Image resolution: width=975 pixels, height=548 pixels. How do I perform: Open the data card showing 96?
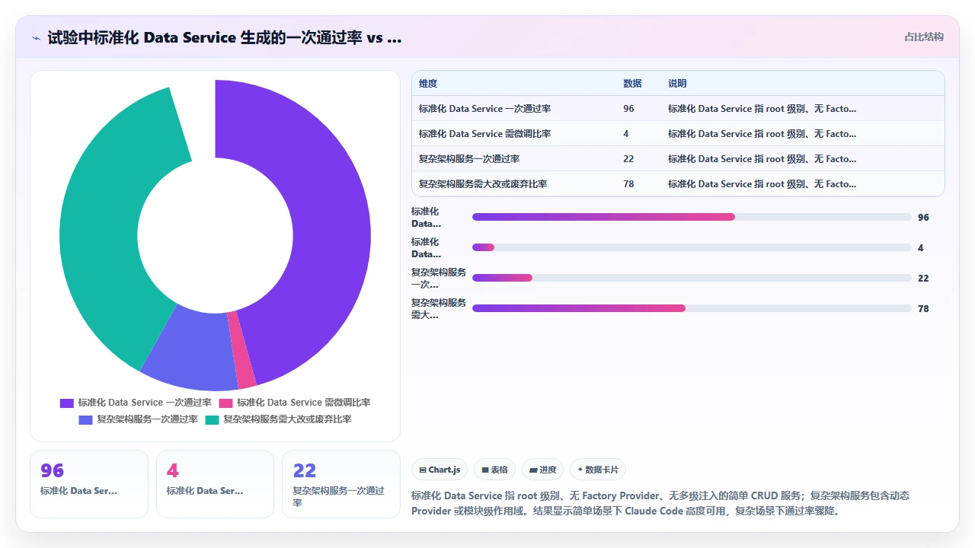click(x=89, y=484)
